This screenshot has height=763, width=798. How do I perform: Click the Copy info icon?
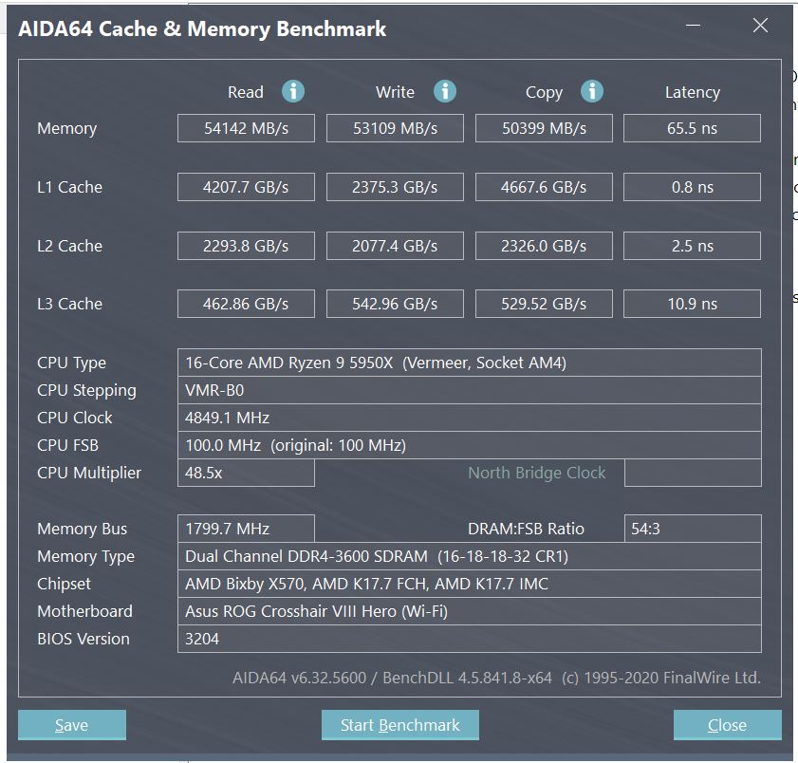click(x=592, y=92)
